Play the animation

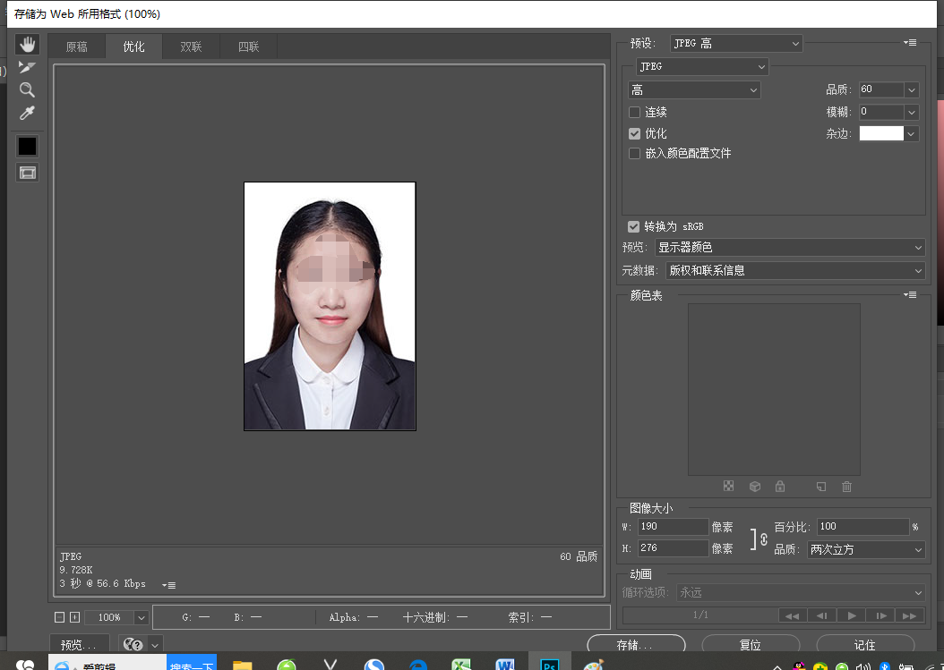tap(851, 615)
